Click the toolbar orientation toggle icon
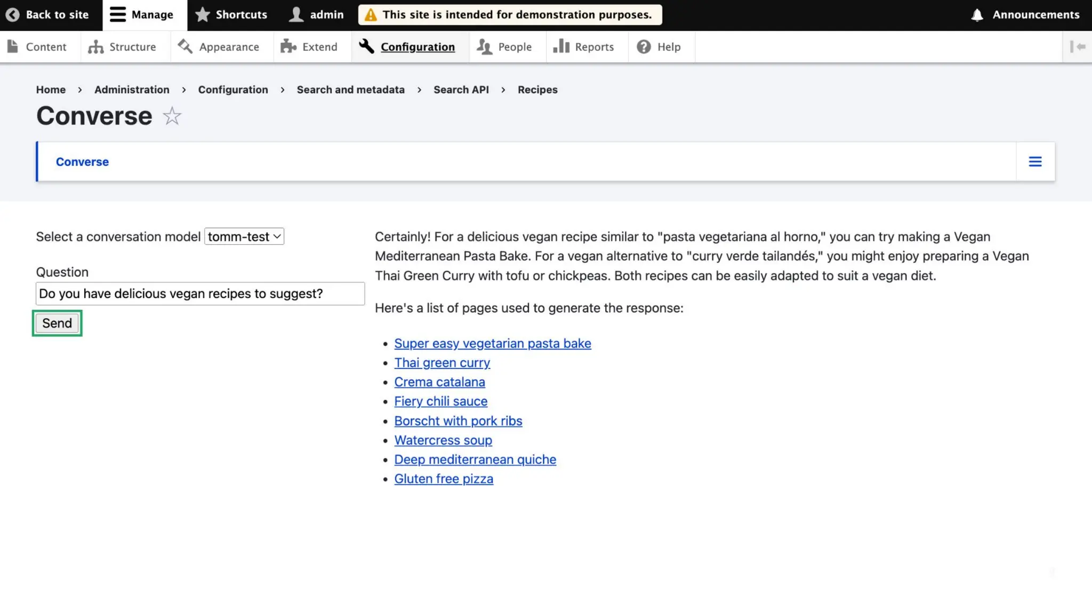Image resolution: width=1092 pixels, height=614 pixels. (1078, 47)
